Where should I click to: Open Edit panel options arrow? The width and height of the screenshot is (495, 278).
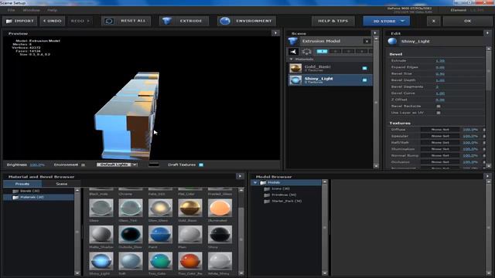488,33
